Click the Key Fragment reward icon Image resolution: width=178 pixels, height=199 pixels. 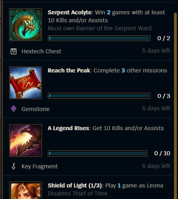(14, 166)
